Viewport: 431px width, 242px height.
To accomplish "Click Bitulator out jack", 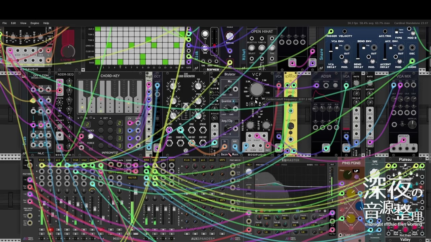I will point(235,147).
